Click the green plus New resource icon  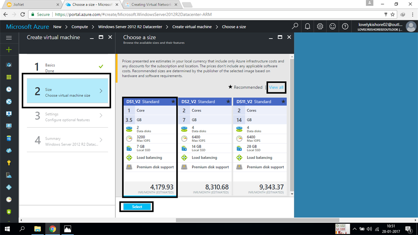[9, 50]
